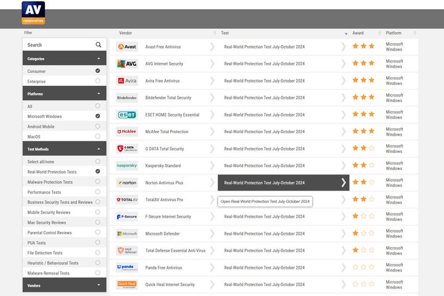444x296 pixels.
Task: Click the Norton vendor logo
Action: click(x=127, y=183)
